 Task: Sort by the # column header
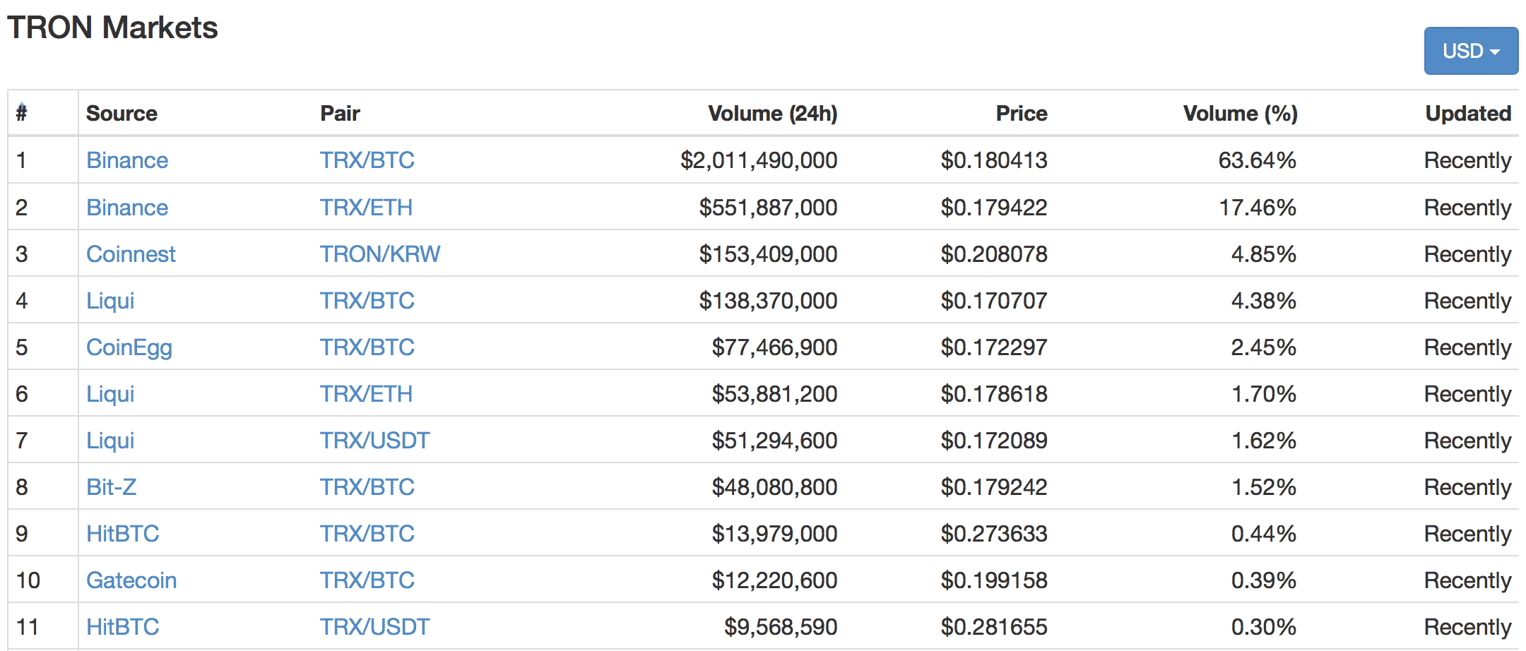coord(22,112)
